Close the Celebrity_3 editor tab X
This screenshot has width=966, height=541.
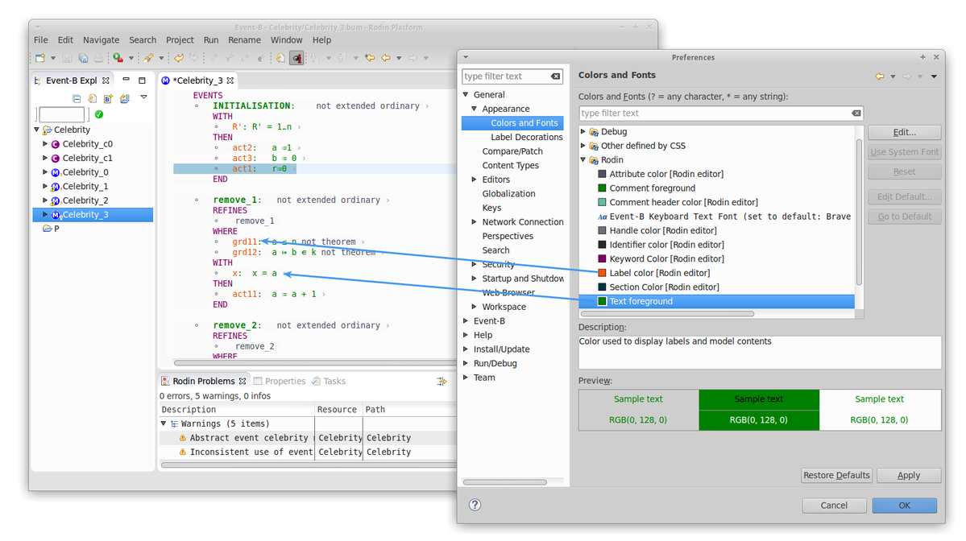tap(230, 81)
